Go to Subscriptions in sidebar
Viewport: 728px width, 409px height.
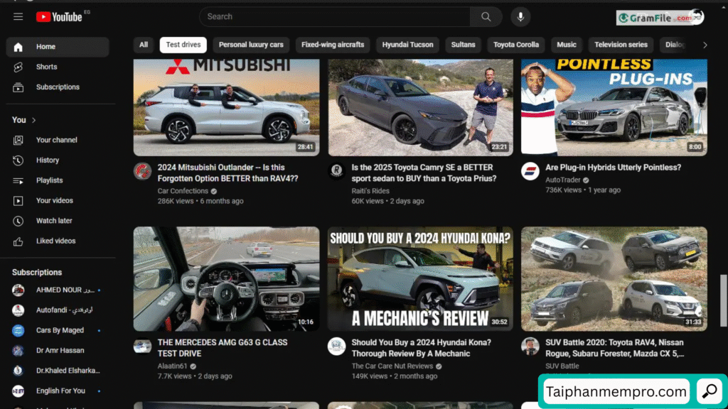click(x=58, y=87)
